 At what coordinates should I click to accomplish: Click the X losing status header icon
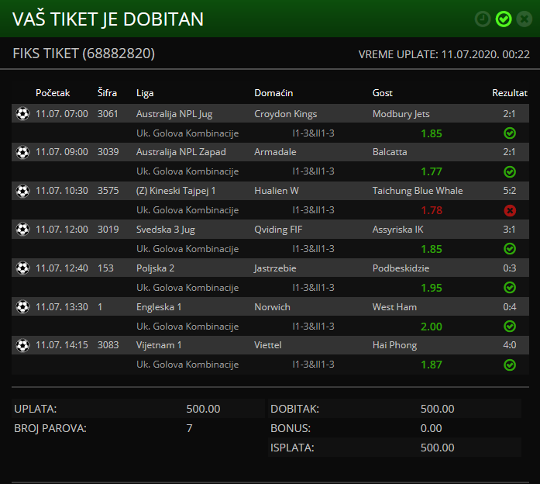click(x=523, y=19)
